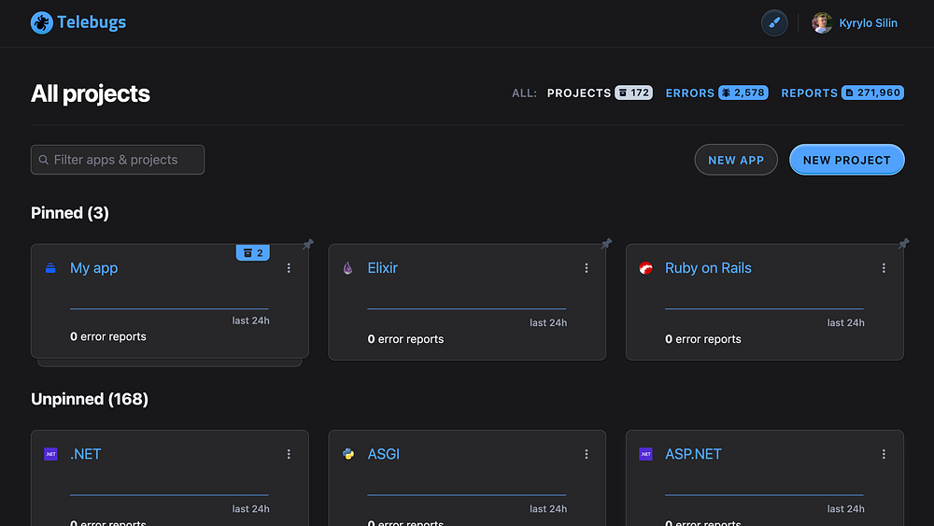Click the Ruby on Rails logo icon

(645, 268)
